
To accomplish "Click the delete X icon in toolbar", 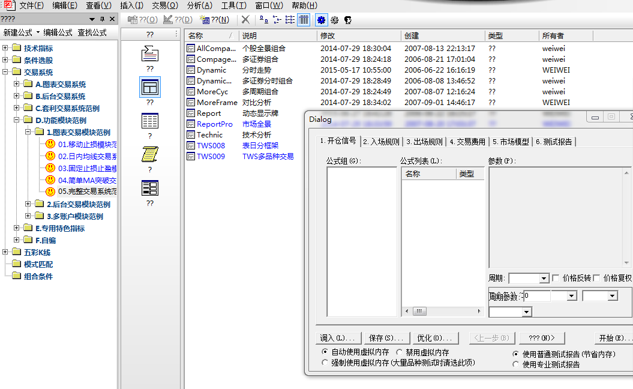I will 245,20.
